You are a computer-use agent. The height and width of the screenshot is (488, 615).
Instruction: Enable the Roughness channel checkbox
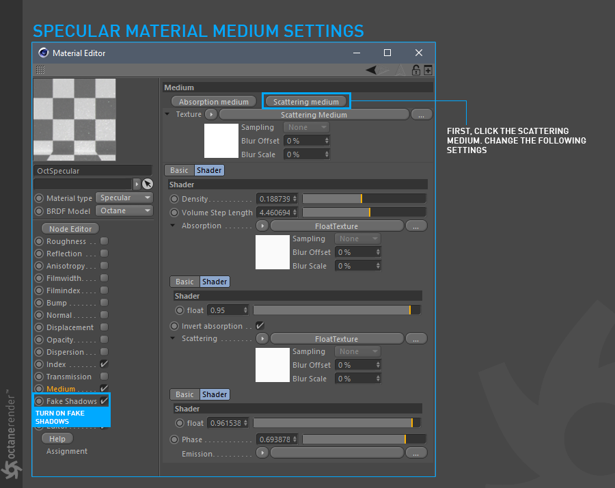104,241
